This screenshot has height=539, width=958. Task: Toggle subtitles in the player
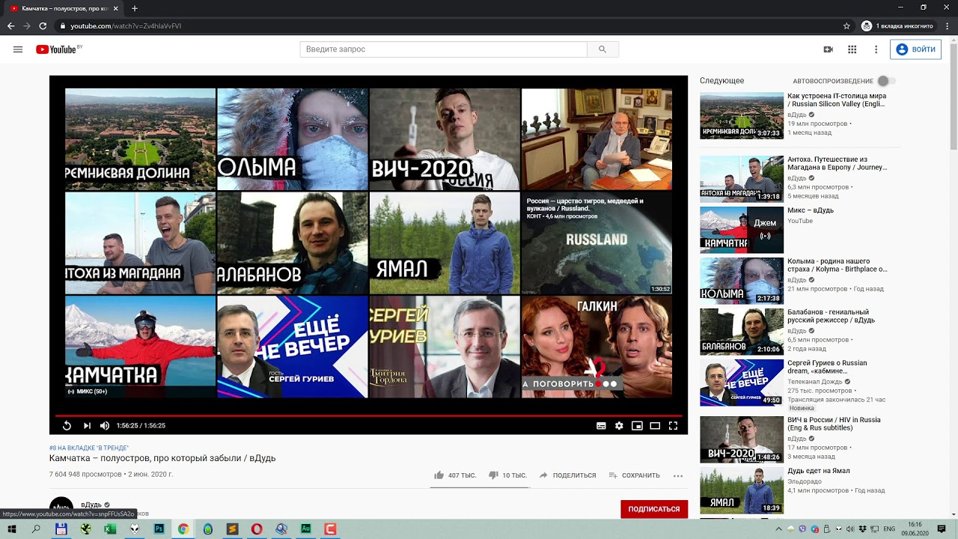click(601, 425)
